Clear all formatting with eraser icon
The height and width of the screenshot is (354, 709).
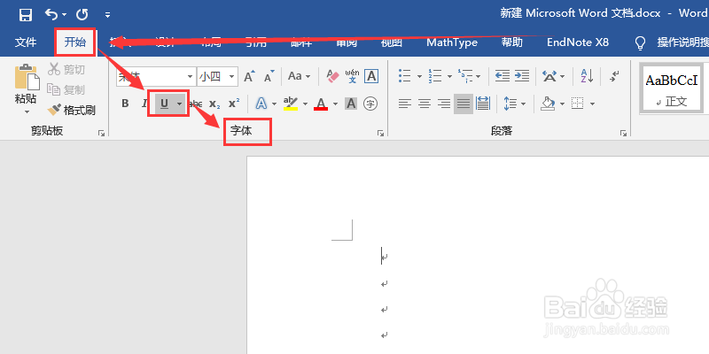[x=332, y=76]
